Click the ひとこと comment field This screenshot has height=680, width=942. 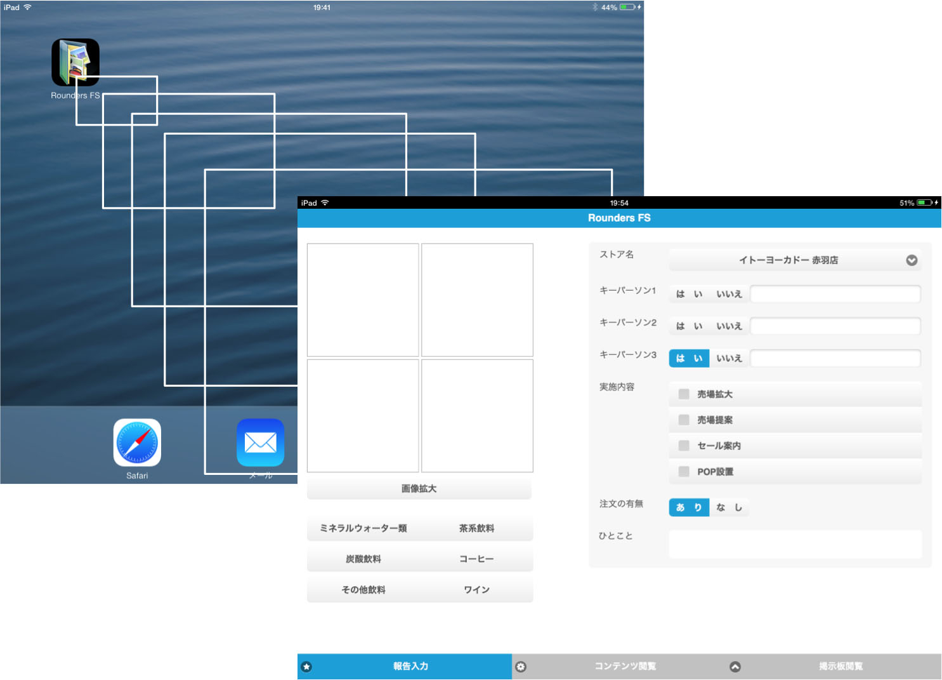click(795, 544)
